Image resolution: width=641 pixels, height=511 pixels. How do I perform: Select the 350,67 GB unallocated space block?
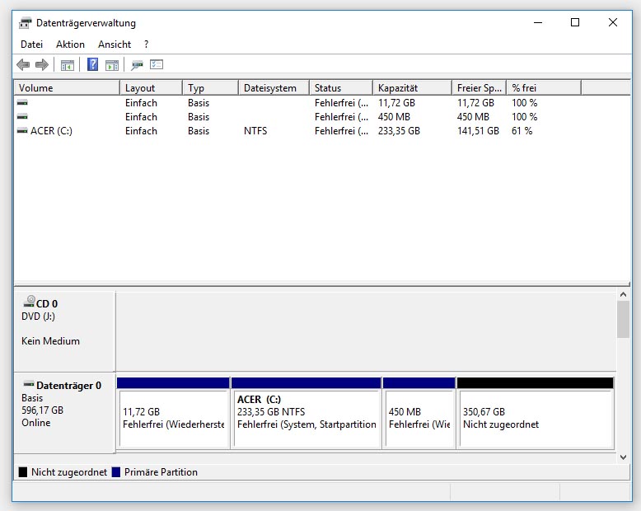coord(536,418)
